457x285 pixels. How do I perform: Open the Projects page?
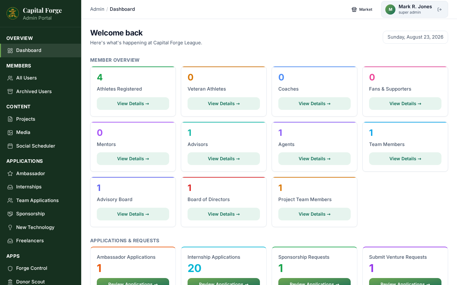point(41,119)
